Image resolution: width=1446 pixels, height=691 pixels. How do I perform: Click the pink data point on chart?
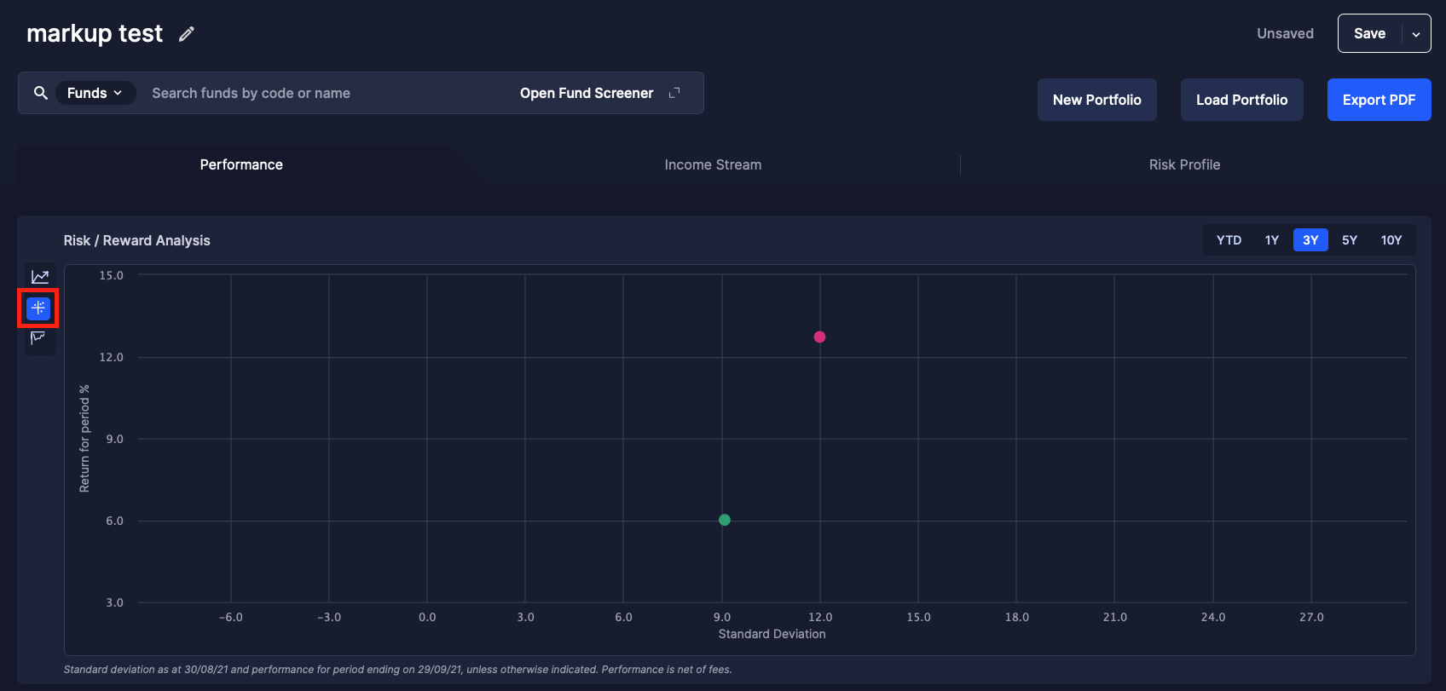[819, 337]
